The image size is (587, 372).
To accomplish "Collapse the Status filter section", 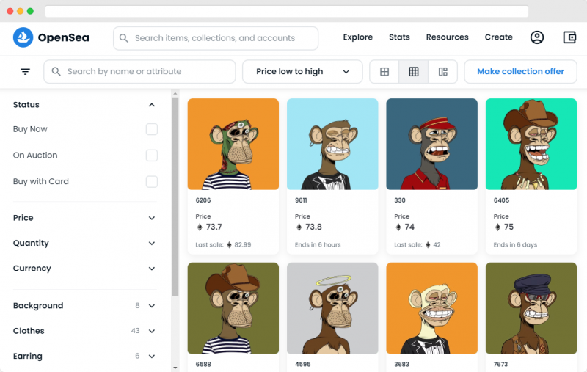I will 152,105.
